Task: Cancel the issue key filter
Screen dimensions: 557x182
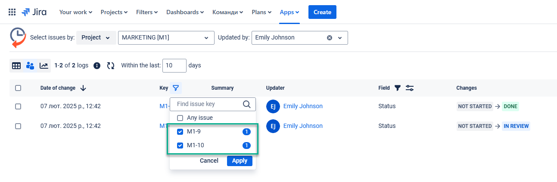Action: pyautogui.click(x=209, y=161)
